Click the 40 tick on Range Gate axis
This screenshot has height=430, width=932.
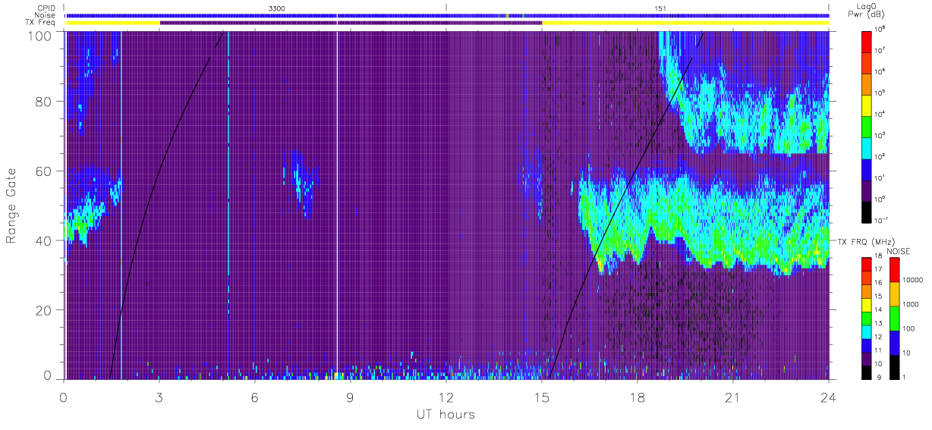(x=43, y=240)
